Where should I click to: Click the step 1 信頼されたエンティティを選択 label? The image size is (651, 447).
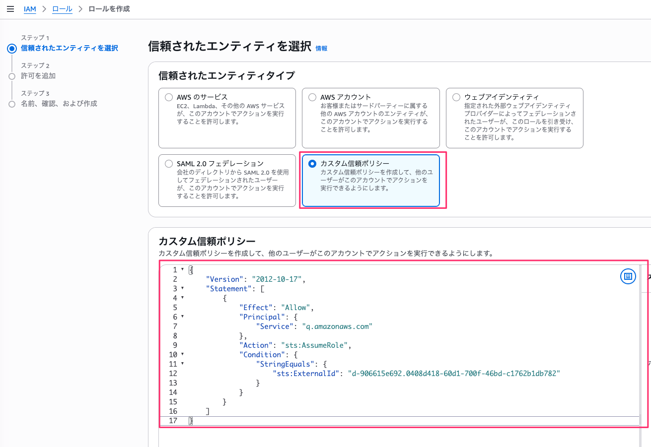pyautogui.click(x=70, y=48)
